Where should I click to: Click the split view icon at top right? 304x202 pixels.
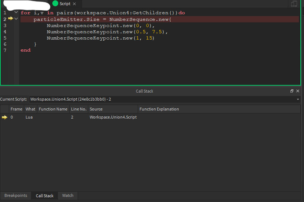(294, 4)
